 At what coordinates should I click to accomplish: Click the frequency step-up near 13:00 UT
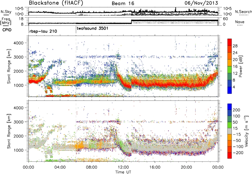[131, 22]
